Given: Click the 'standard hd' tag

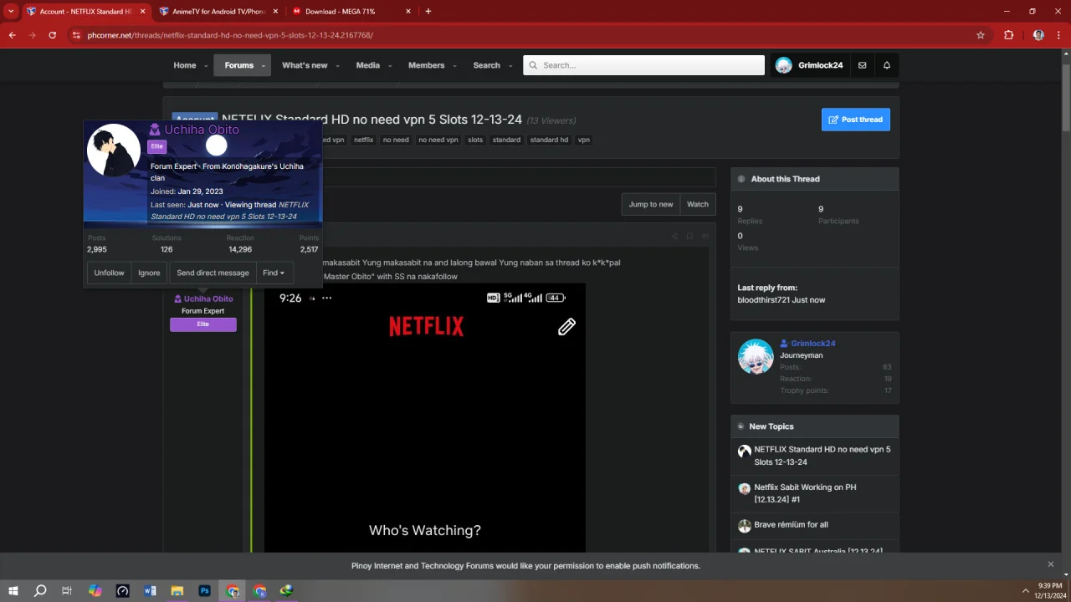Looking at the screenshot, I should click(x=549, y=140).
